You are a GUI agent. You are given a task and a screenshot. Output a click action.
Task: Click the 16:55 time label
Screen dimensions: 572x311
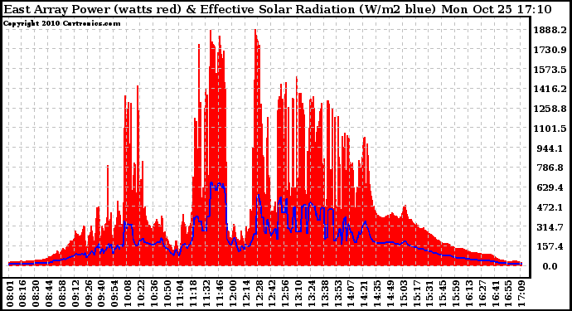[x=507, y=294]
